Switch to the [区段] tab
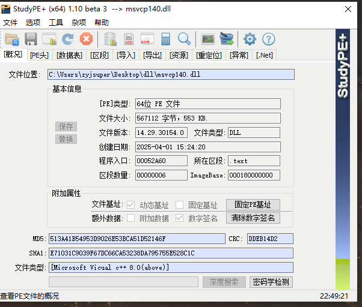This screenshot has width=362, height=307. coord(99,55)
